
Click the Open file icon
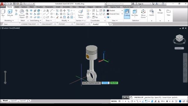pos(11,4)
